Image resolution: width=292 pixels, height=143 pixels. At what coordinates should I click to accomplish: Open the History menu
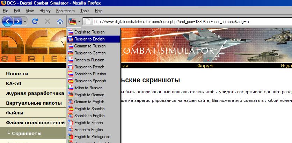click(45, 11)
